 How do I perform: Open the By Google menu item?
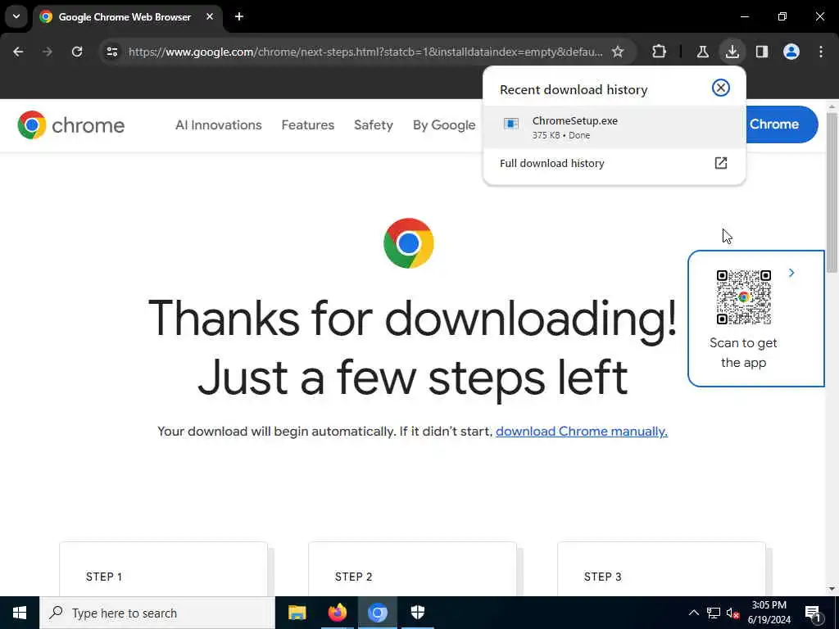click(444, 125)
